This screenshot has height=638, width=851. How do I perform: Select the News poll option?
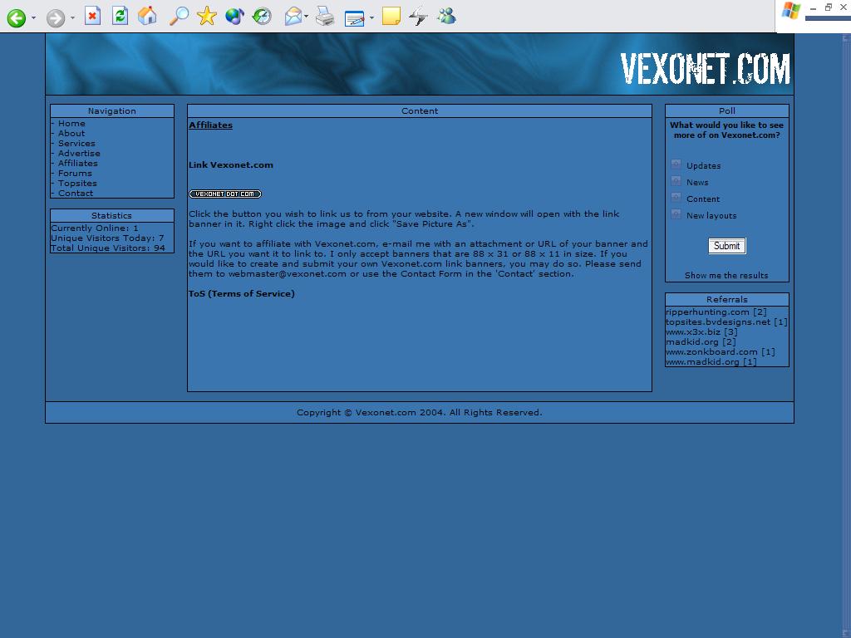point(676,181)
